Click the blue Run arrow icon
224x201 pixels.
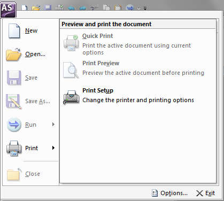(14, 125)
